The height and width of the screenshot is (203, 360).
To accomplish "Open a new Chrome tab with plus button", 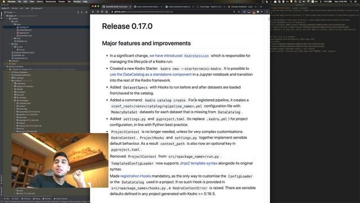I will coord(261,7).
